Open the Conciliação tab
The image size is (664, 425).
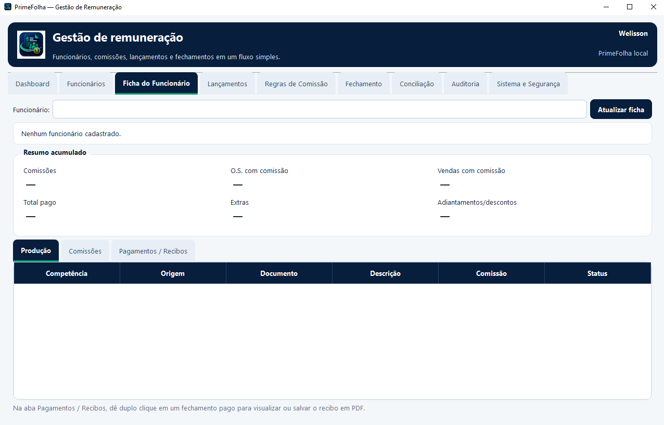[417, 84]
